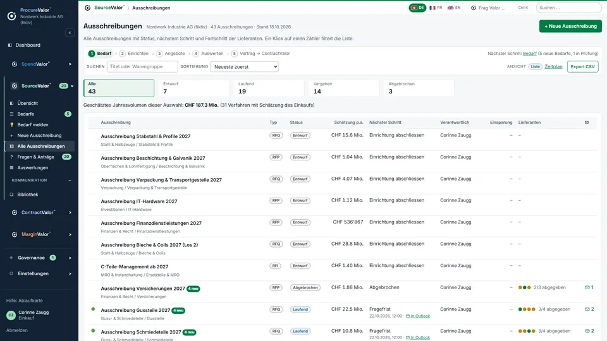Click supplier progress dots for Versicherungen 2027
The height and width of the screenshot is (341, 607).
coord(525,288)
